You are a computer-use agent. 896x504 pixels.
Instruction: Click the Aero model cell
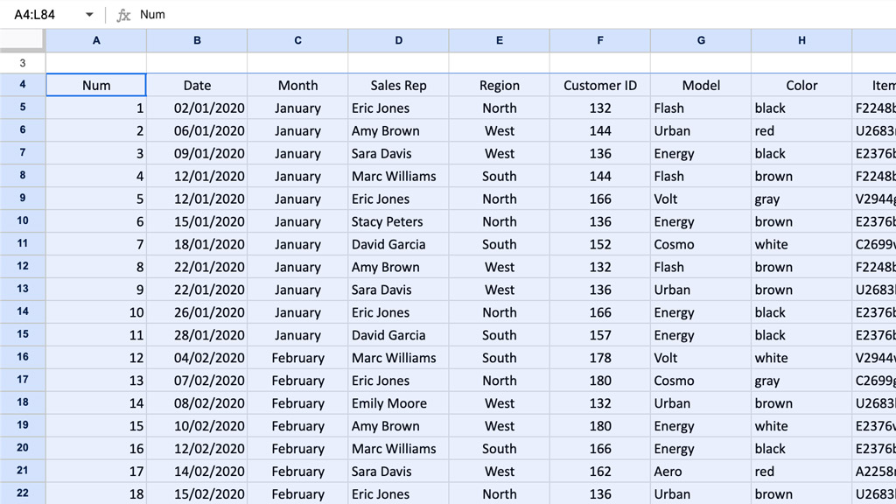coord(701,472)
